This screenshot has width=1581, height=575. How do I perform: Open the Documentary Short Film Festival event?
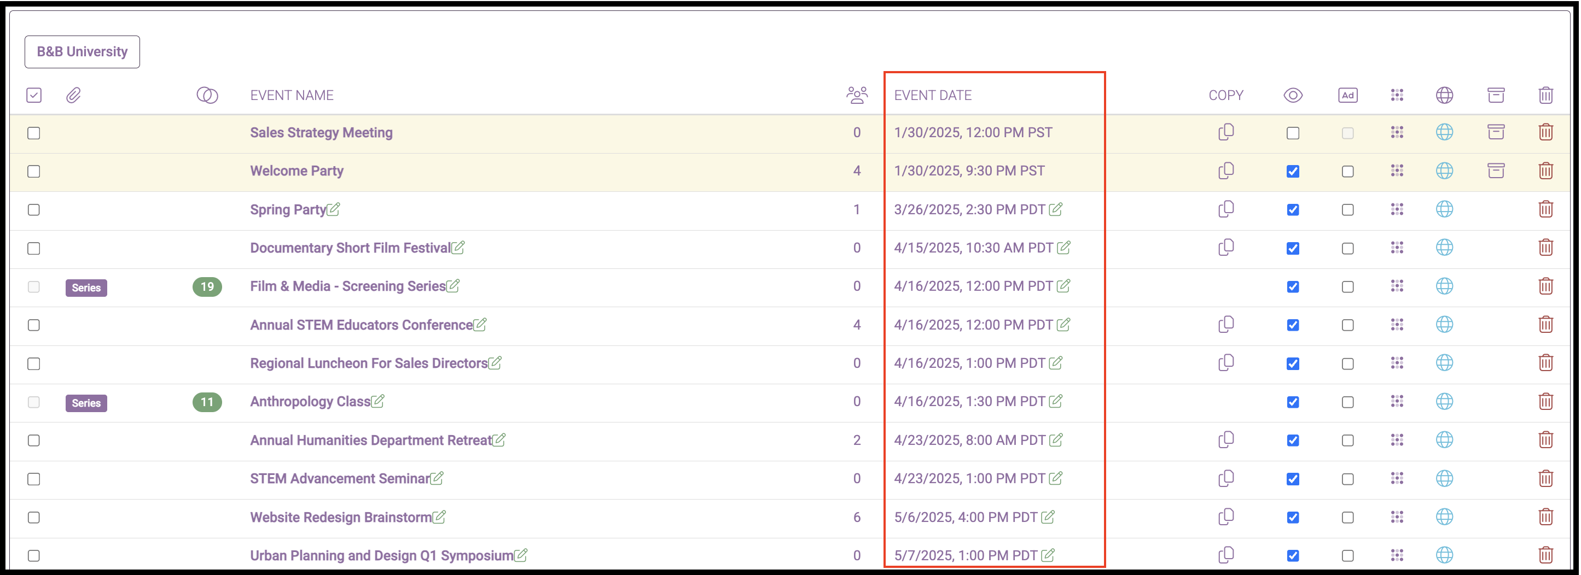(350, 248)
